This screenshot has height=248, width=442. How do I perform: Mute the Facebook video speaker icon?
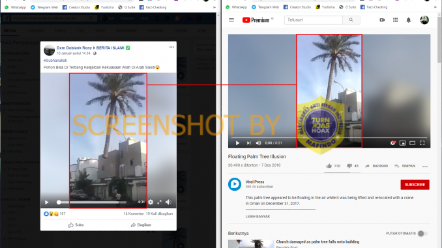pyautogui.click(x=168, y=202)
